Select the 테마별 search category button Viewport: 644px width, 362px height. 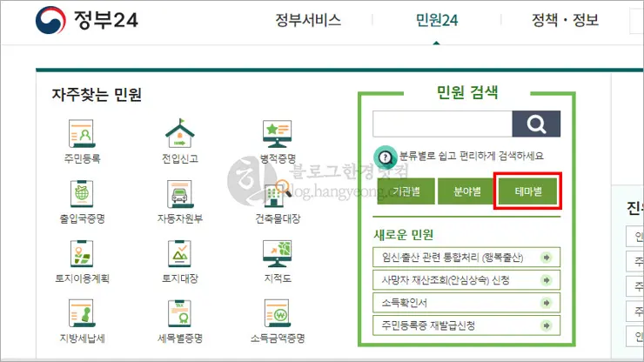pos(527,191)
